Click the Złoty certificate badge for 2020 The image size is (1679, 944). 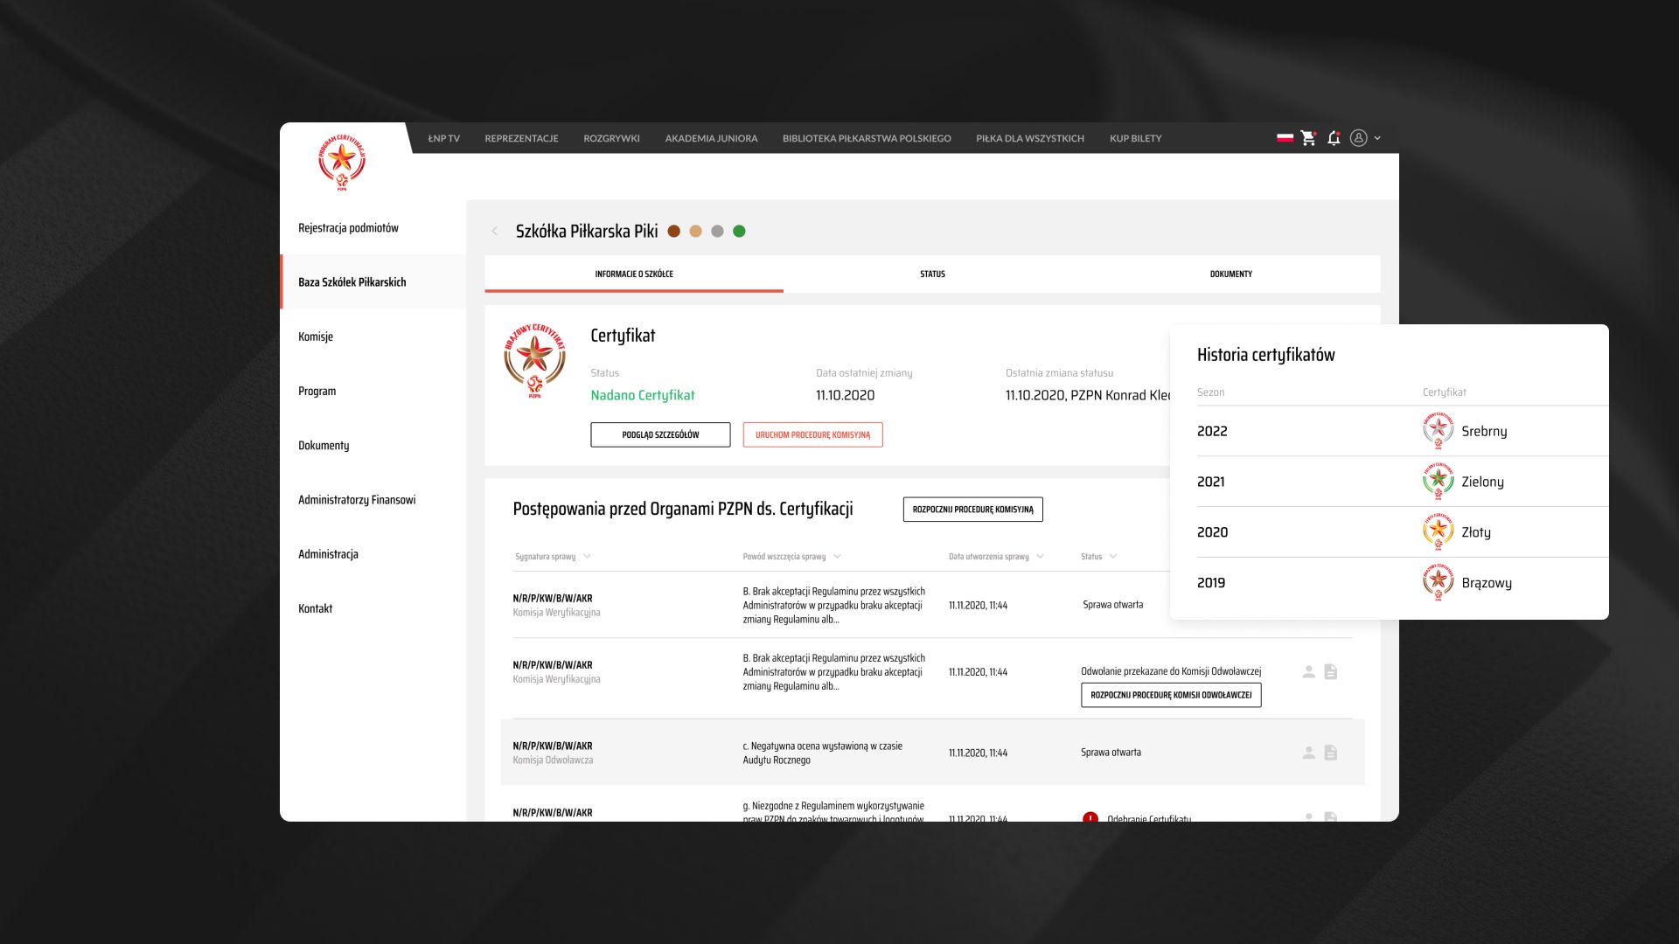[x=1438, y=531]
